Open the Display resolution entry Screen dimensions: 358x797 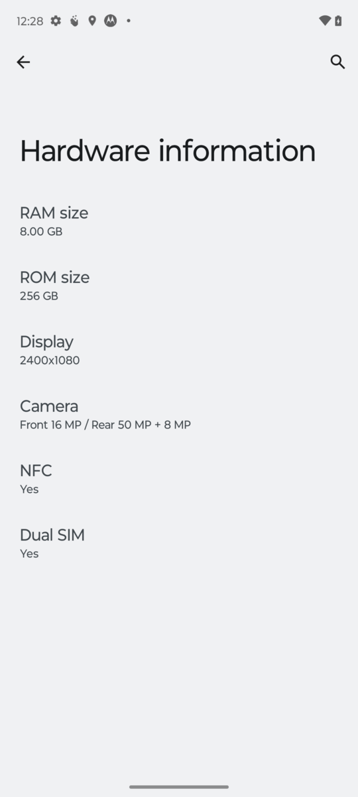179,350
